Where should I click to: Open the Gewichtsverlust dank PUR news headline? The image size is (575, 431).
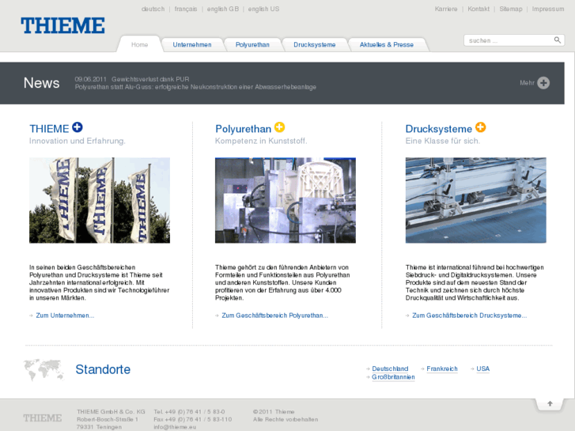tap(150, 79)
